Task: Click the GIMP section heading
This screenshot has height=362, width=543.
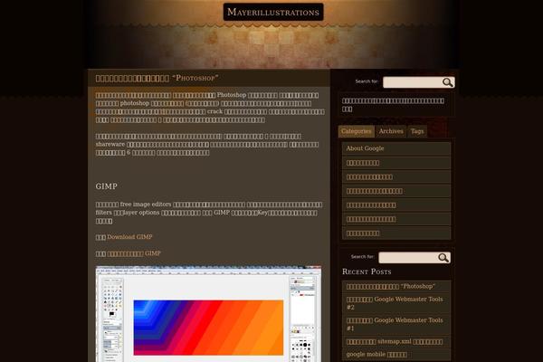Action: [106, 186]
